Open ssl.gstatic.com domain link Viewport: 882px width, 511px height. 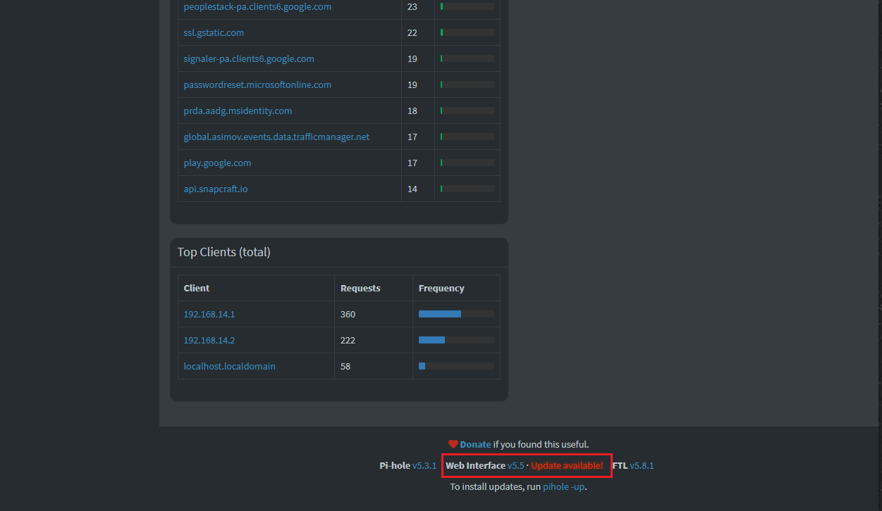pyautogui.click(x=214, y=32)
